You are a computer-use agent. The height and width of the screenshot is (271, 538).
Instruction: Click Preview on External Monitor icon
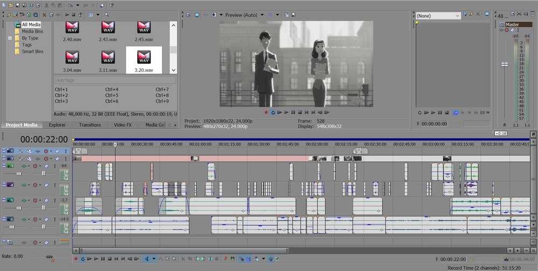[197, 14]
